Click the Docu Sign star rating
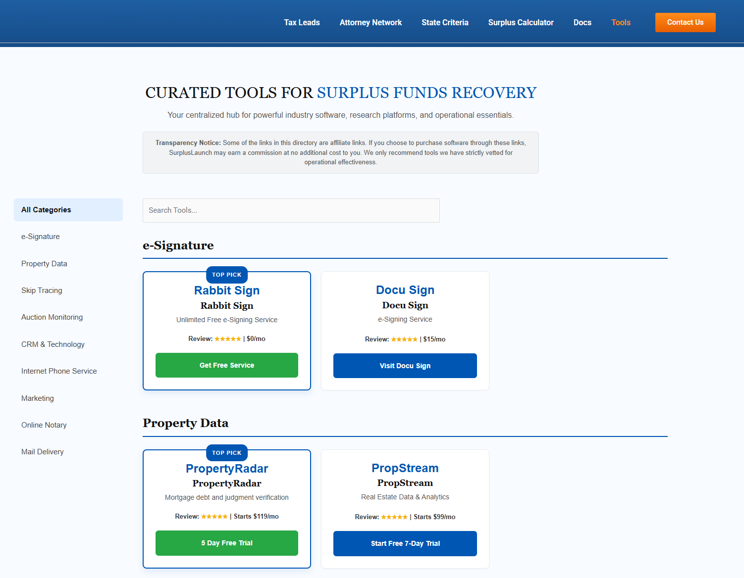 click(x=404, y=339)
